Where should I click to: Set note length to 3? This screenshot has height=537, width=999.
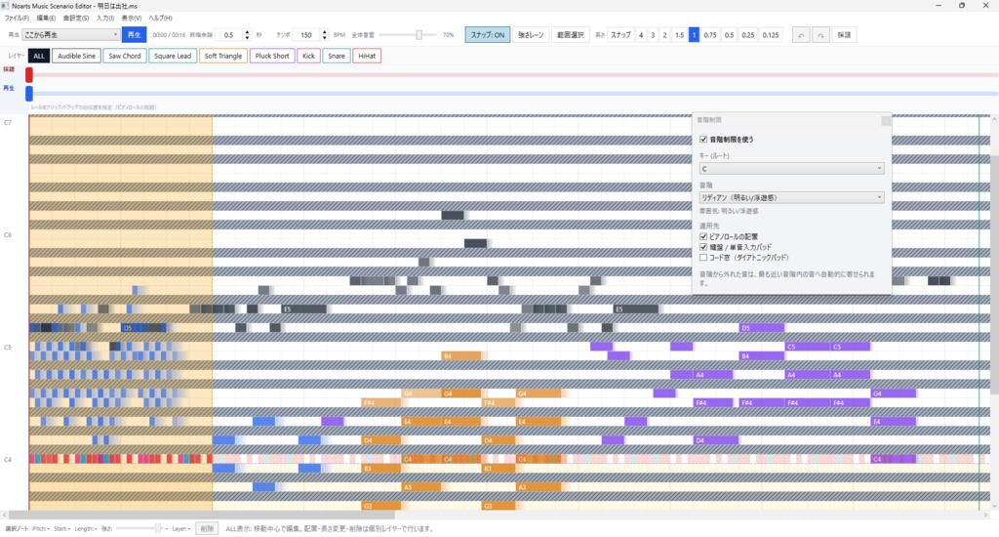coord(653,35)
